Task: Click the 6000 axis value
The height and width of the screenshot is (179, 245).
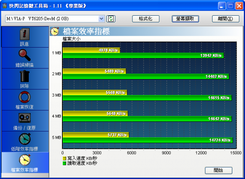Action: pos(132,153)
